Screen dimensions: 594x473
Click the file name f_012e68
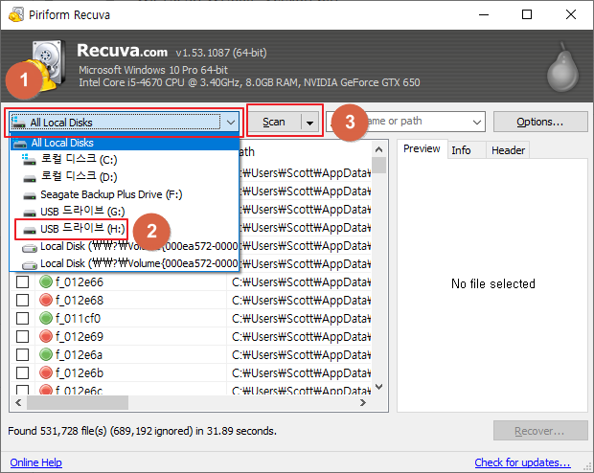point(80,301)
